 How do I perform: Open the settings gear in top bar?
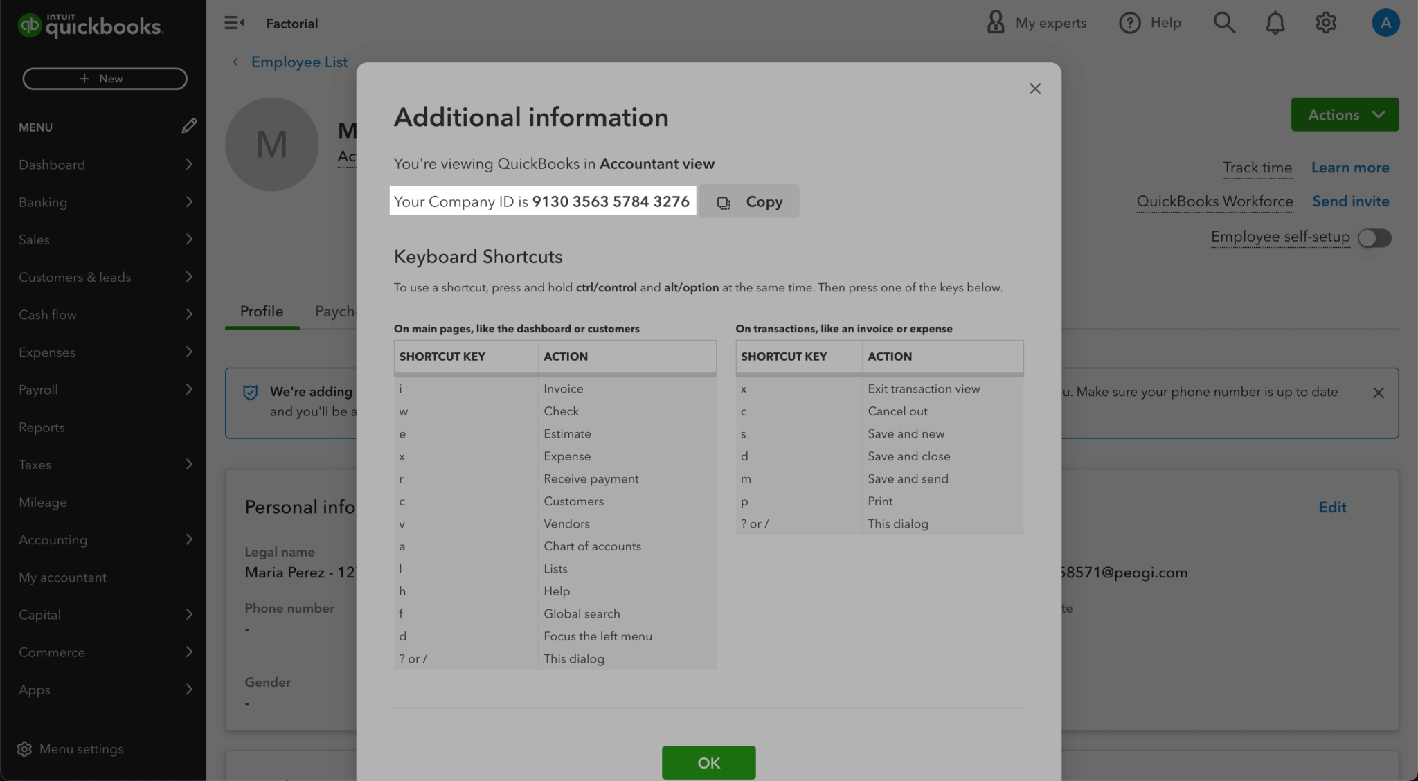click(x=1326, y=22)
